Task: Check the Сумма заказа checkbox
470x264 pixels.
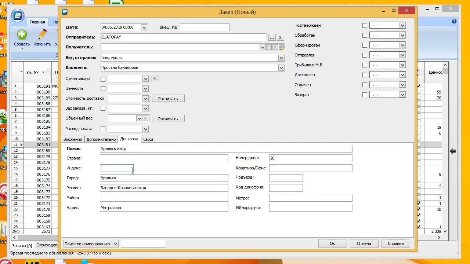Action: (103, 79)
